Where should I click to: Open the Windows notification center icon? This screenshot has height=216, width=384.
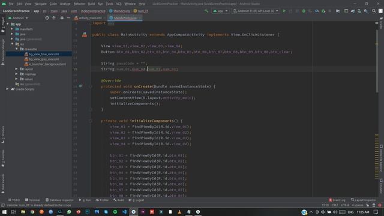(376, 212)
